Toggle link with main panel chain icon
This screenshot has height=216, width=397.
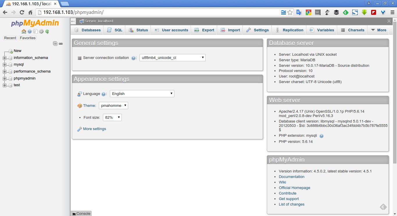pos(61,44)
